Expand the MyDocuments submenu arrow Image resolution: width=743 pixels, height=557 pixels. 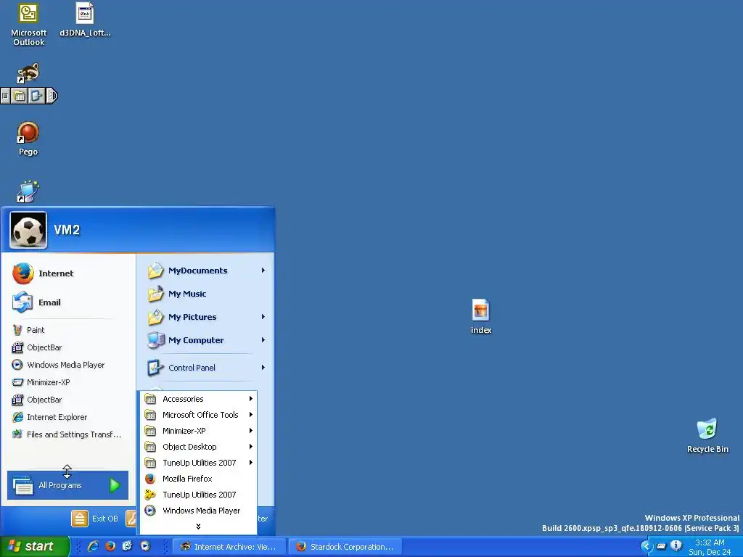click(x=263, y=271)
